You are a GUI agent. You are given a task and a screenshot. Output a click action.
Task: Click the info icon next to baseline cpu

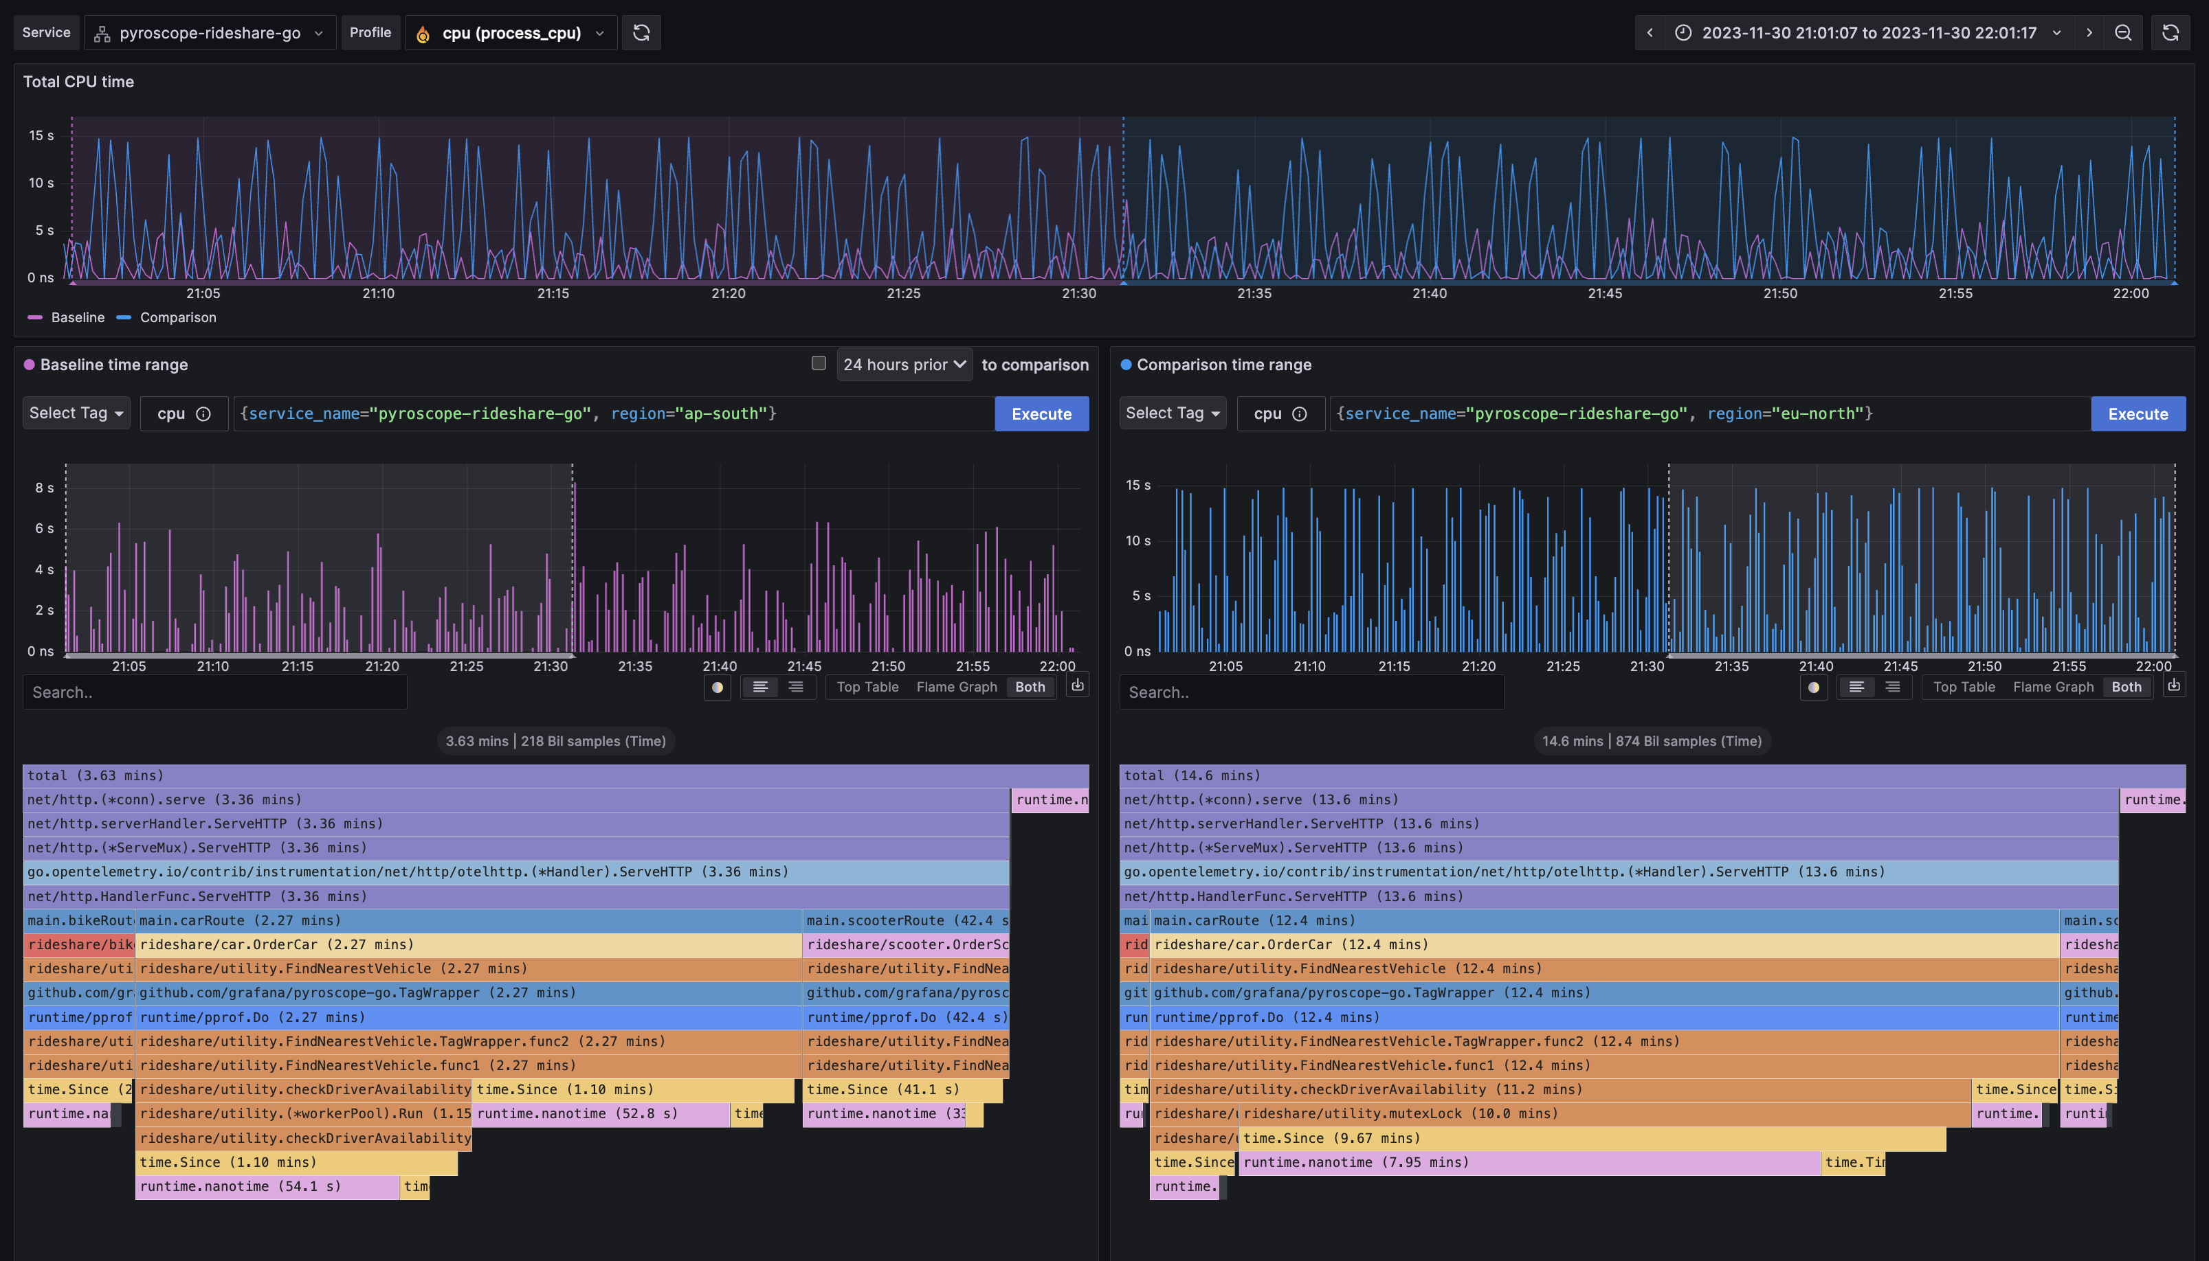tap(203, 414)
